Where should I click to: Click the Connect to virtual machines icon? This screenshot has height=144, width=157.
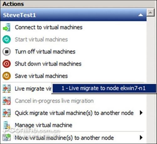7,27
